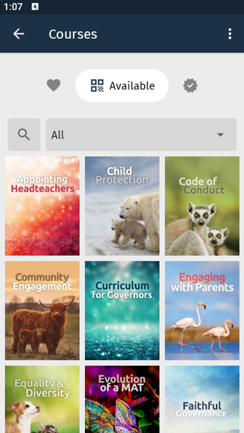Image resolution: width=244 pixels, height=433 pixels.
Task: Open Equality & Diversity course
Action: (42, 399)
